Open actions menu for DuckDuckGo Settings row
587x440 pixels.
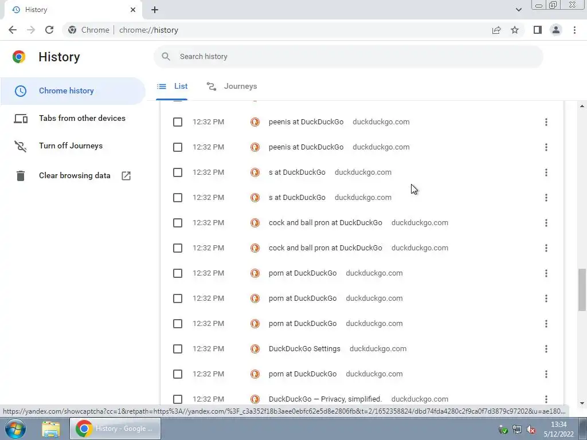point(546,349)
